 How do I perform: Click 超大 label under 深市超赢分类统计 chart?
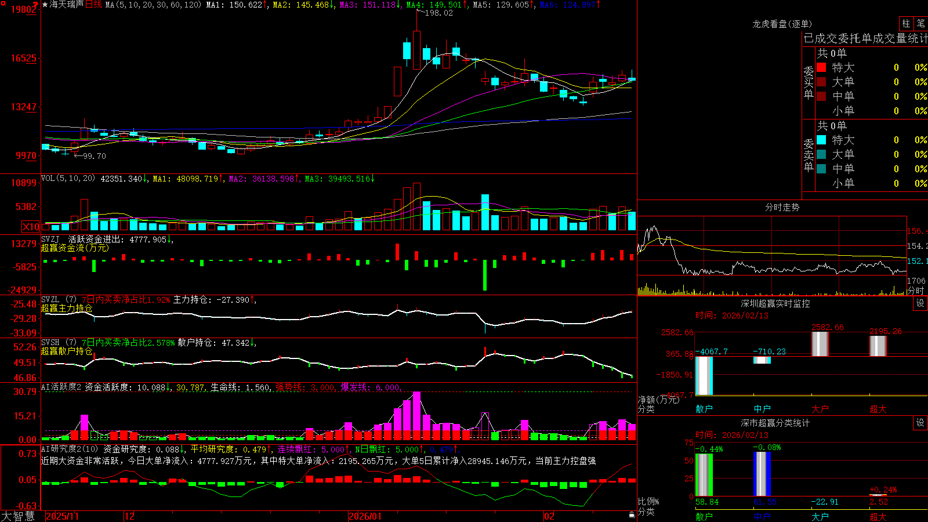pyautogui.click(x=878, y=516)
